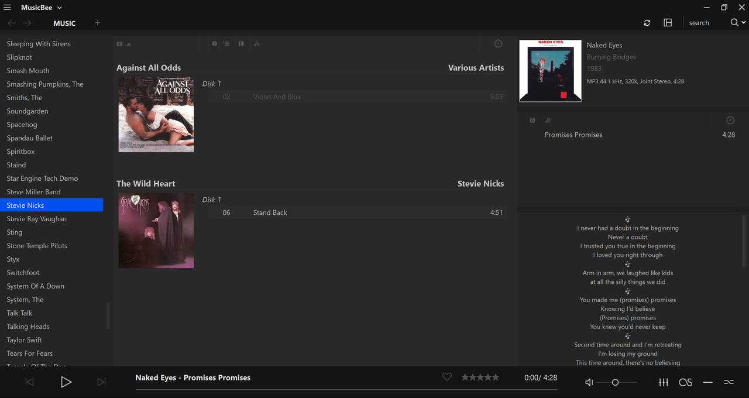Open the search options magnifier dropdown

(738, 23)
